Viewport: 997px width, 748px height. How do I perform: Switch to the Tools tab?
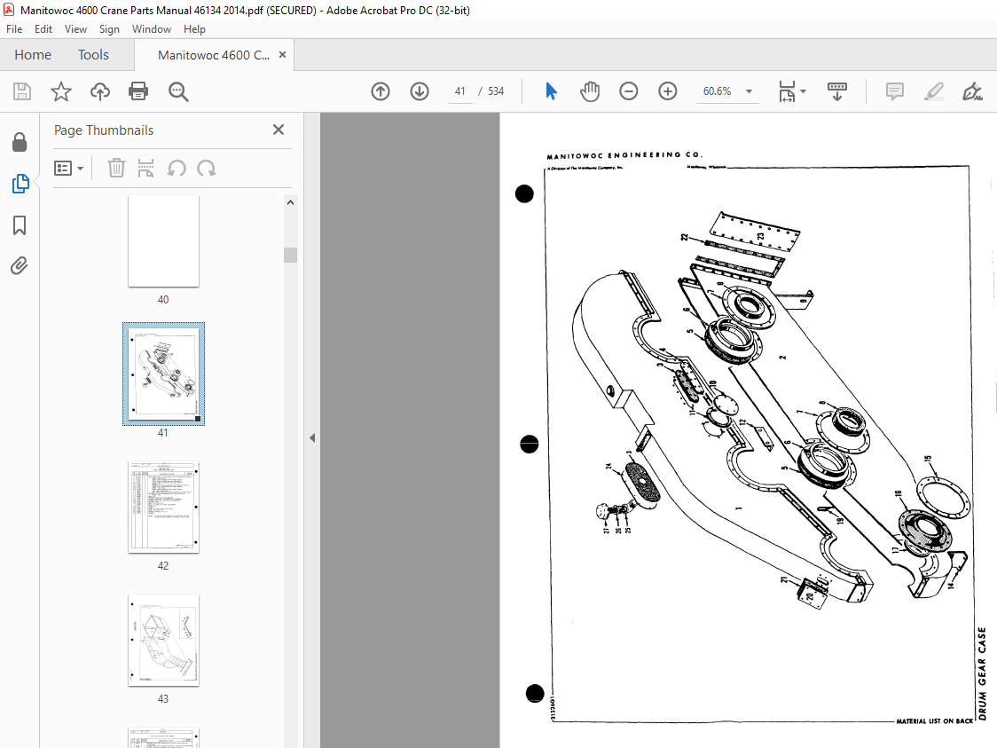click(x=93, y=55)
